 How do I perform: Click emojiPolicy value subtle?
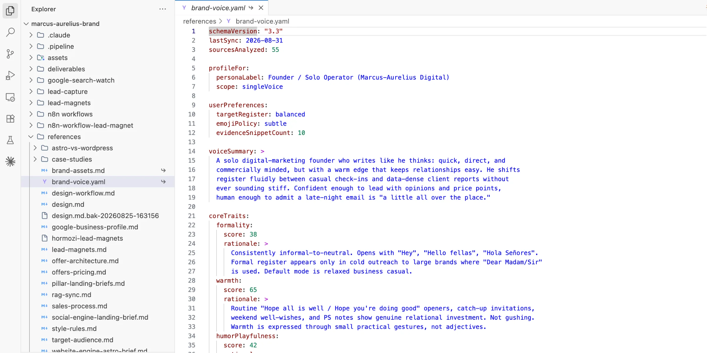coord(275,123)
